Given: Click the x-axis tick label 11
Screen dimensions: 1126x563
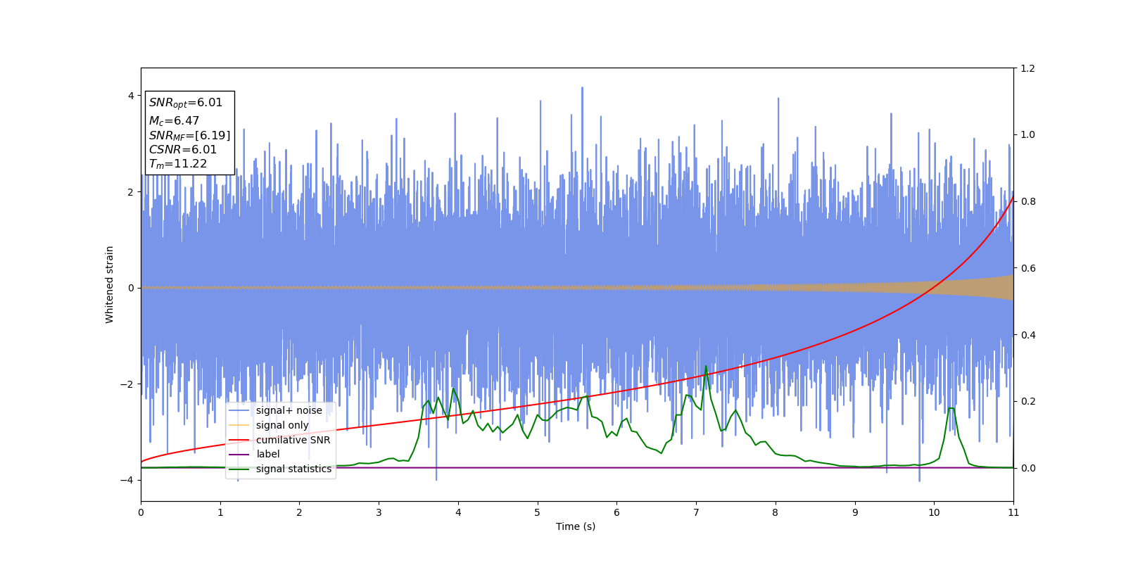Looking at the screenshot, I should pos(1013,512).
